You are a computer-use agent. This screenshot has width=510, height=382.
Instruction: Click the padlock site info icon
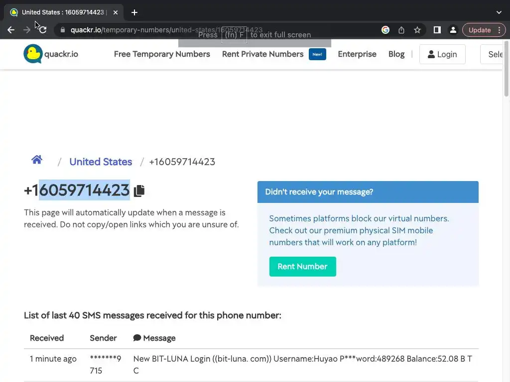coord(63,30)
